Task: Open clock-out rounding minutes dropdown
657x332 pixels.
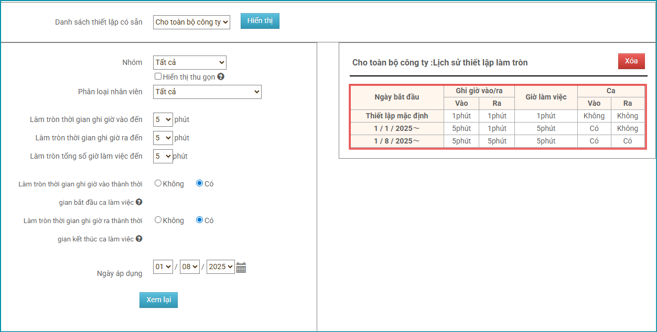Action: (163, 138)
